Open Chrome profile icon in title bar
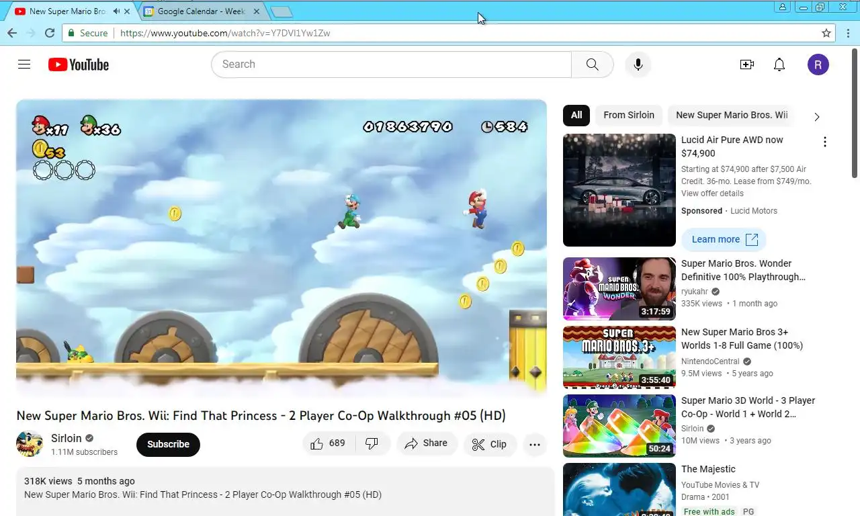The width and height of the screenshot is (860, 516). (783, 7)
